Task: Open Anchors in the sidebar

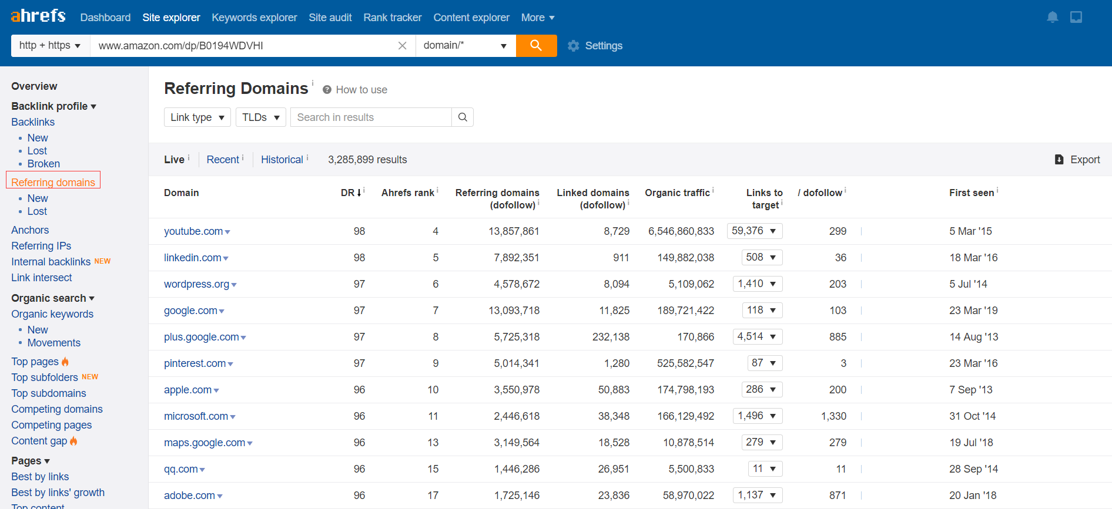Action: tap(30, 230)
